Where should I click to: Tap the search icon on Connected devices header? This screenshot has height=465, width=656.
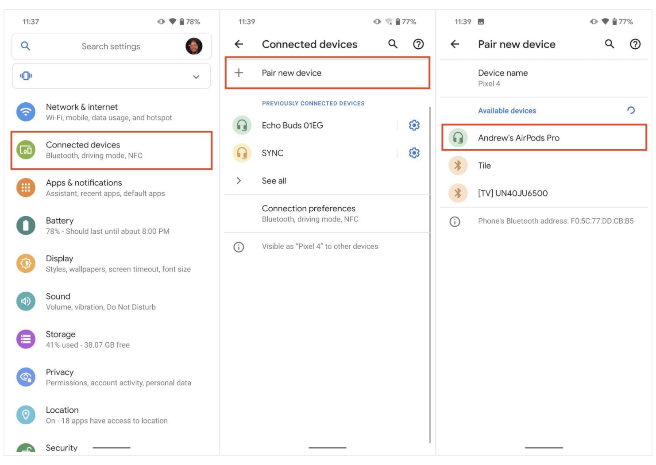pos(393,44)
